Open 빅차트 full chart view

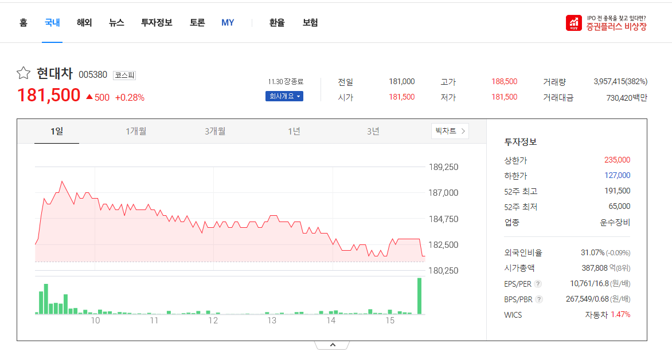(450, 131)
